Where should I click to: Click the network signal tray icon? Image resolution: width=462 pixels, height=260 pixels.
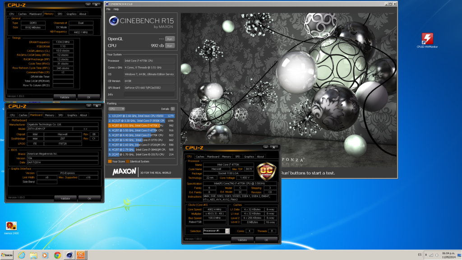pyautogui.click(x=431, y=255)
